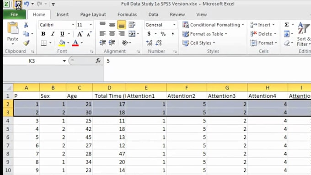This screenshot has width=311, height=175.
Task: Center the text horizontally
Action: tap(112, 34)
